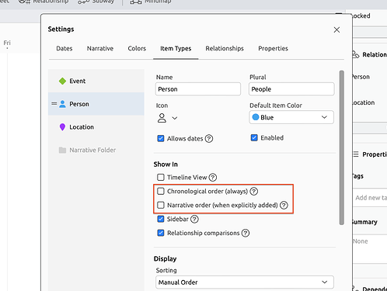Screen dimensions: 387x291
Task: Check Chronological order (always)
Action: point(161,191)
